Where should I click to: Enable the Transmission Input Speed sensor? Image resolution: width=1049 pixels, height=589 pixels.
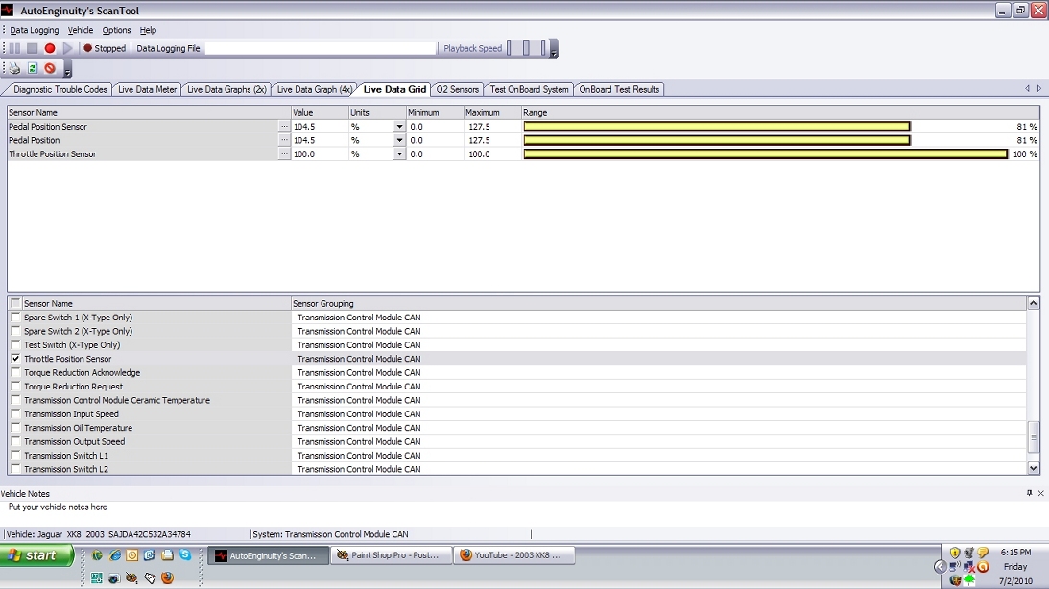[x=15, y=413]
